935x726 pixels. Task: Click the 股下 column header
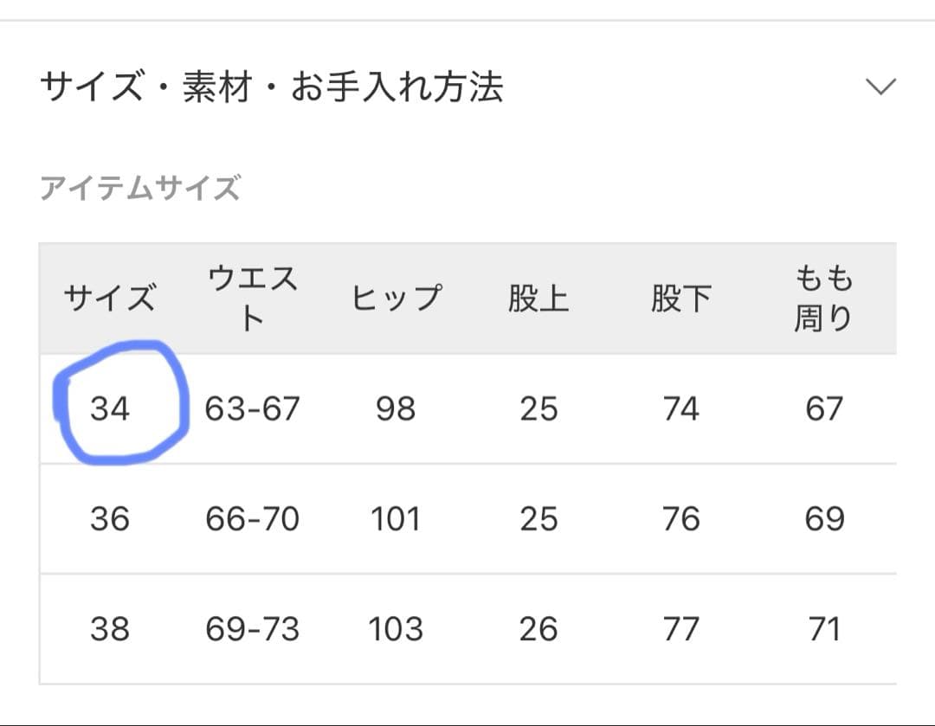click(680, 299)
